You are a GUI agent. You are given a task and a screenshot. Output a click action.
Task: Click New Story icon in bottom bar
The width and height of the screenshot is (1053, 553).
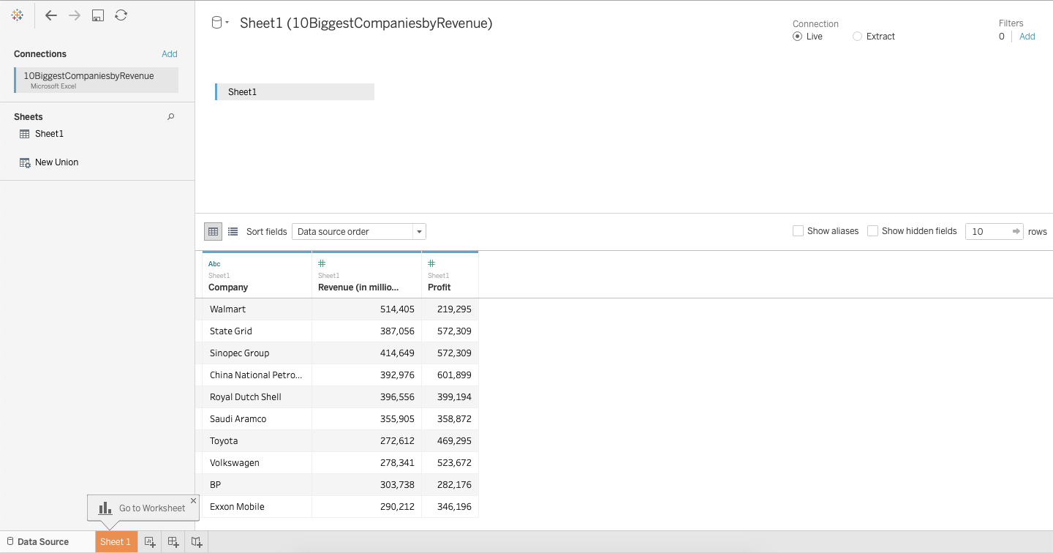tap(197, 542)
